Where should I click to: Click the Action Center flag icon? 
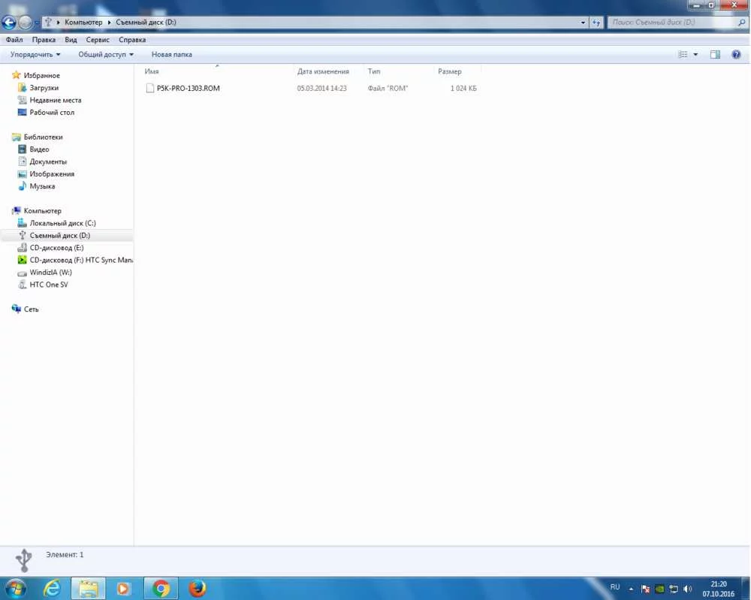(645, 589)
